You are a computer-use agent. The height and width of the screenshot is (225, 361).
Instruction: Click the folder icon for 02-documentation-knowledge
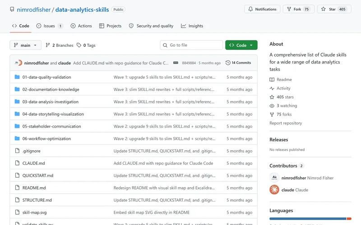17,89
